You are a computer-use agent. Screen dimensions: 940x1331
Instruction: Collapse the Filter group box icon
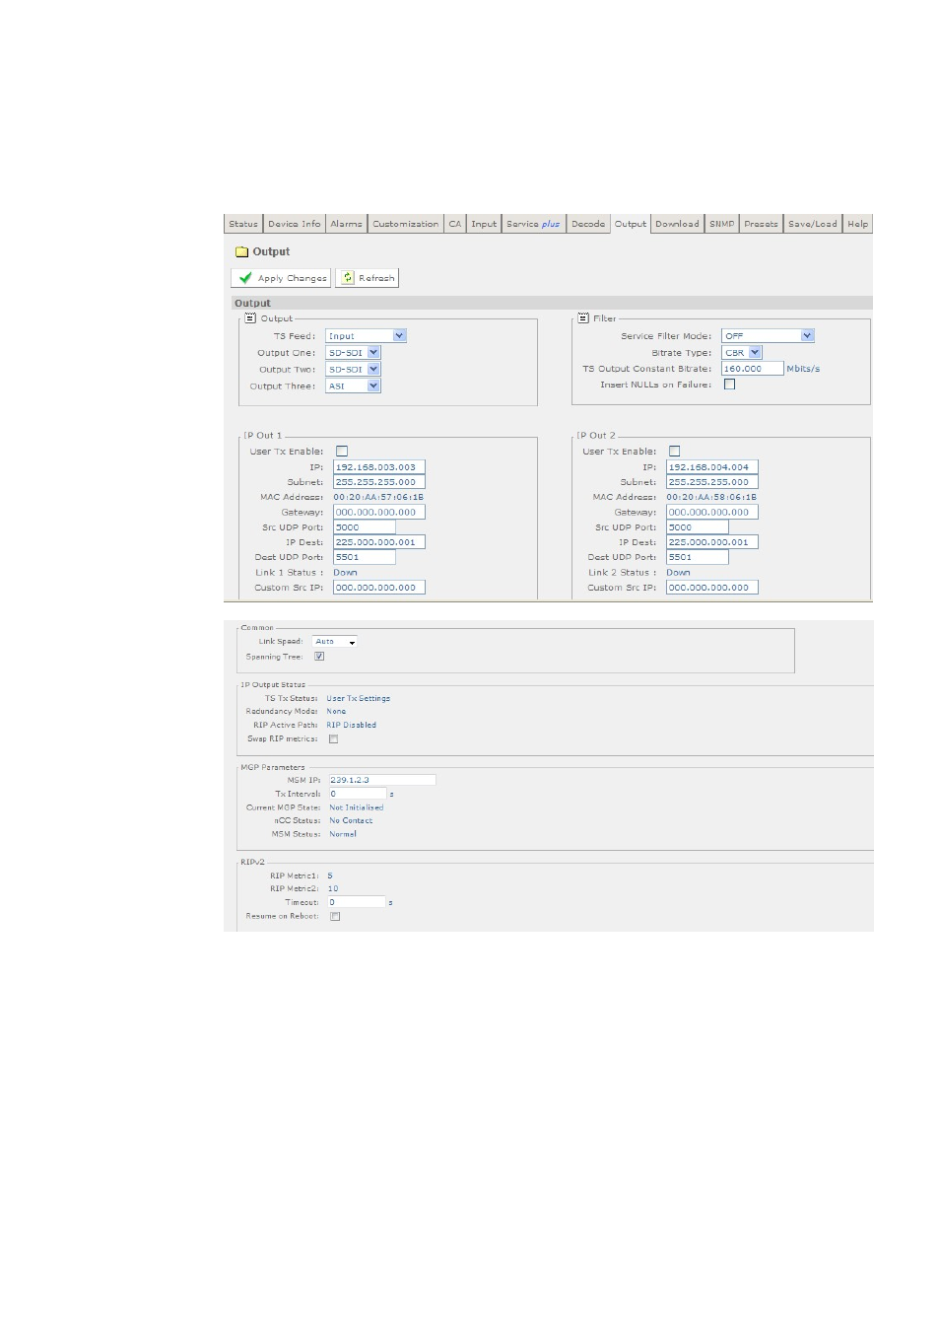point(583,318)
